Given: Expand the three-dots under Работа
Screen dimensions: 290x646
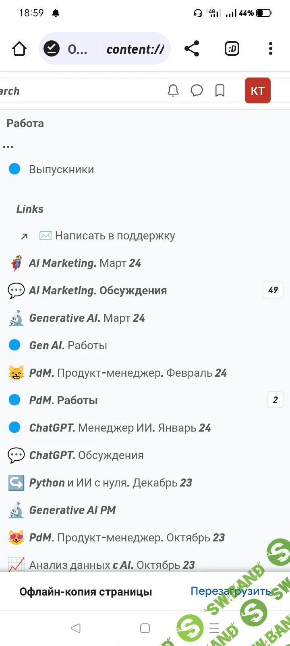Looking at the screenshot, I should [x=8, y=147].
